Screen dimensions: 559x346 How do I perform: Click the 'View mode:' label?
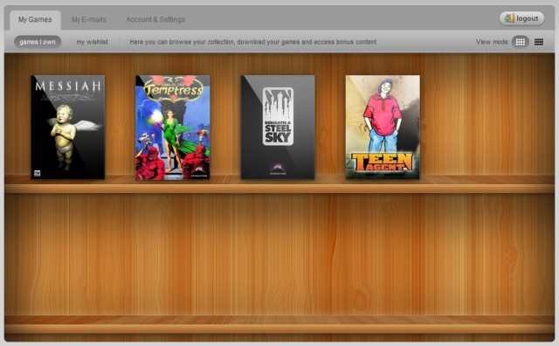point(493,42)
